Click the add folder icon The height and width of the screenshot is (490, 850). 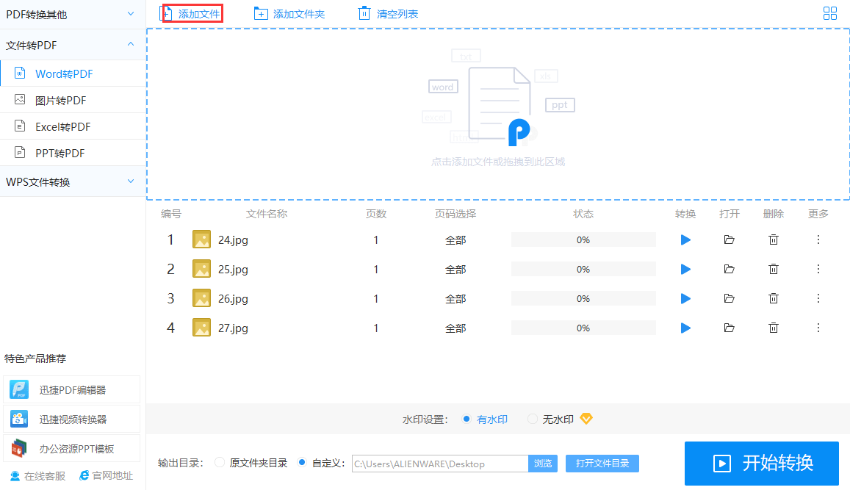pos(261,14)
